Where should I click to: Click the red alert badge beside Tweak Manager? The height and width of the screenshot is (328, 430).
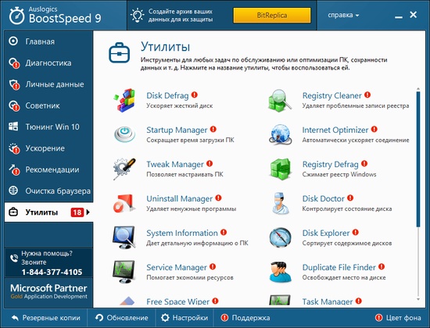coord(210,163)
